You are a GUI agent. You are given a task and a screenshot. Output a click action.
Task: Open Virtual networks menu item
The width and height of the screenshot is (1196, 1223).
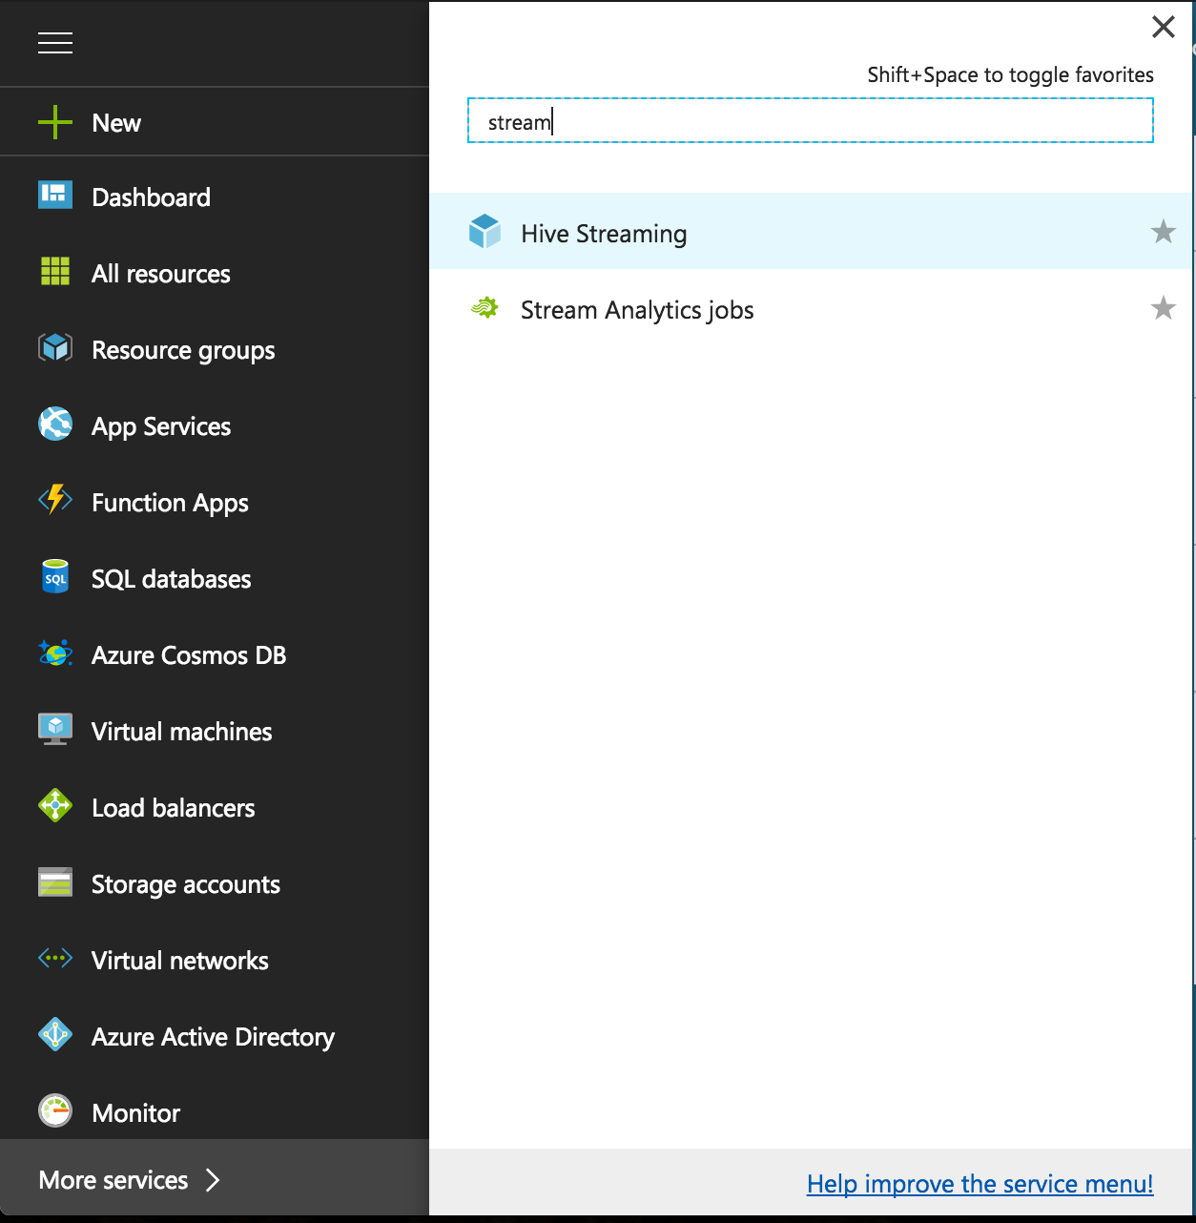coord(180,961)
